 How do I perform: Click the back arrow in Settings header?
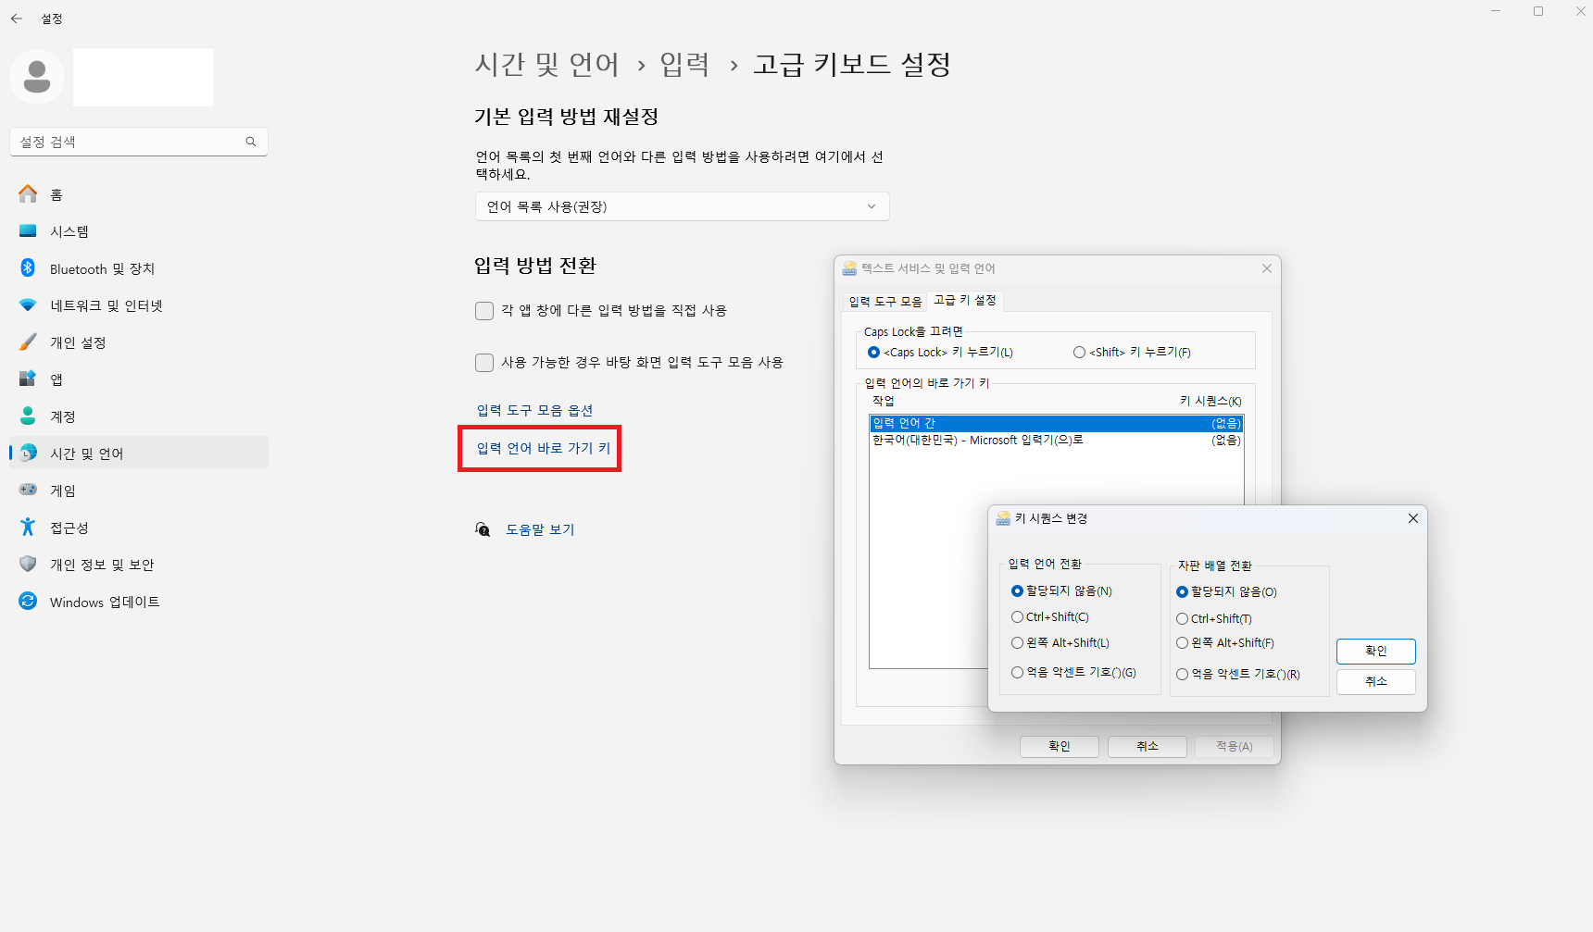(17, 19)
